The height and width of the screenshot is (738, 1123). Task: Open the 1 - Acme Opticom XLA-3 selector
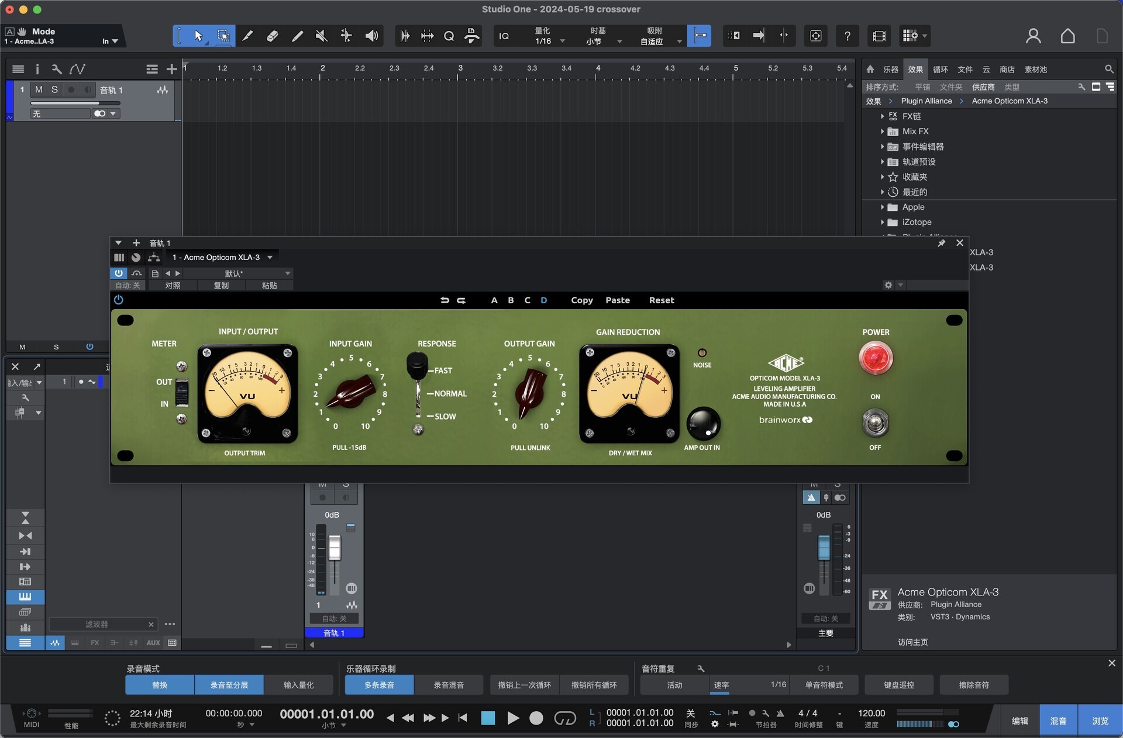pyautogui.click(x=222, y=258)
